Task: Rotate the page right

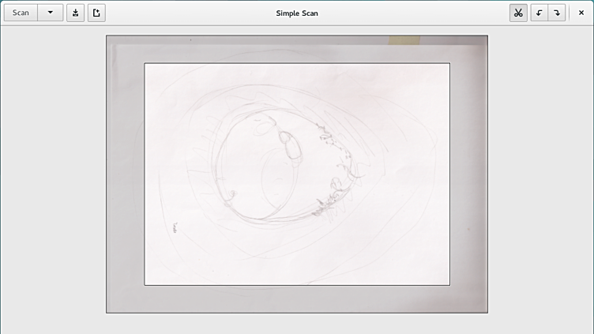Action: point(557,13)
